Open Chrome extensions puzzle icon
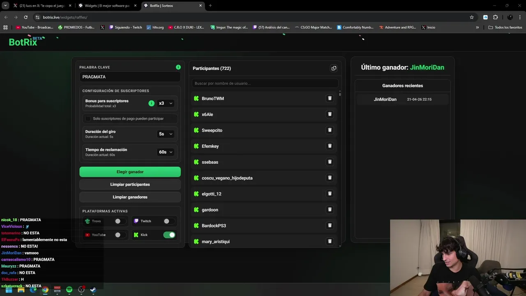Screen dimensions: 526x296 [x=495, y=17]
